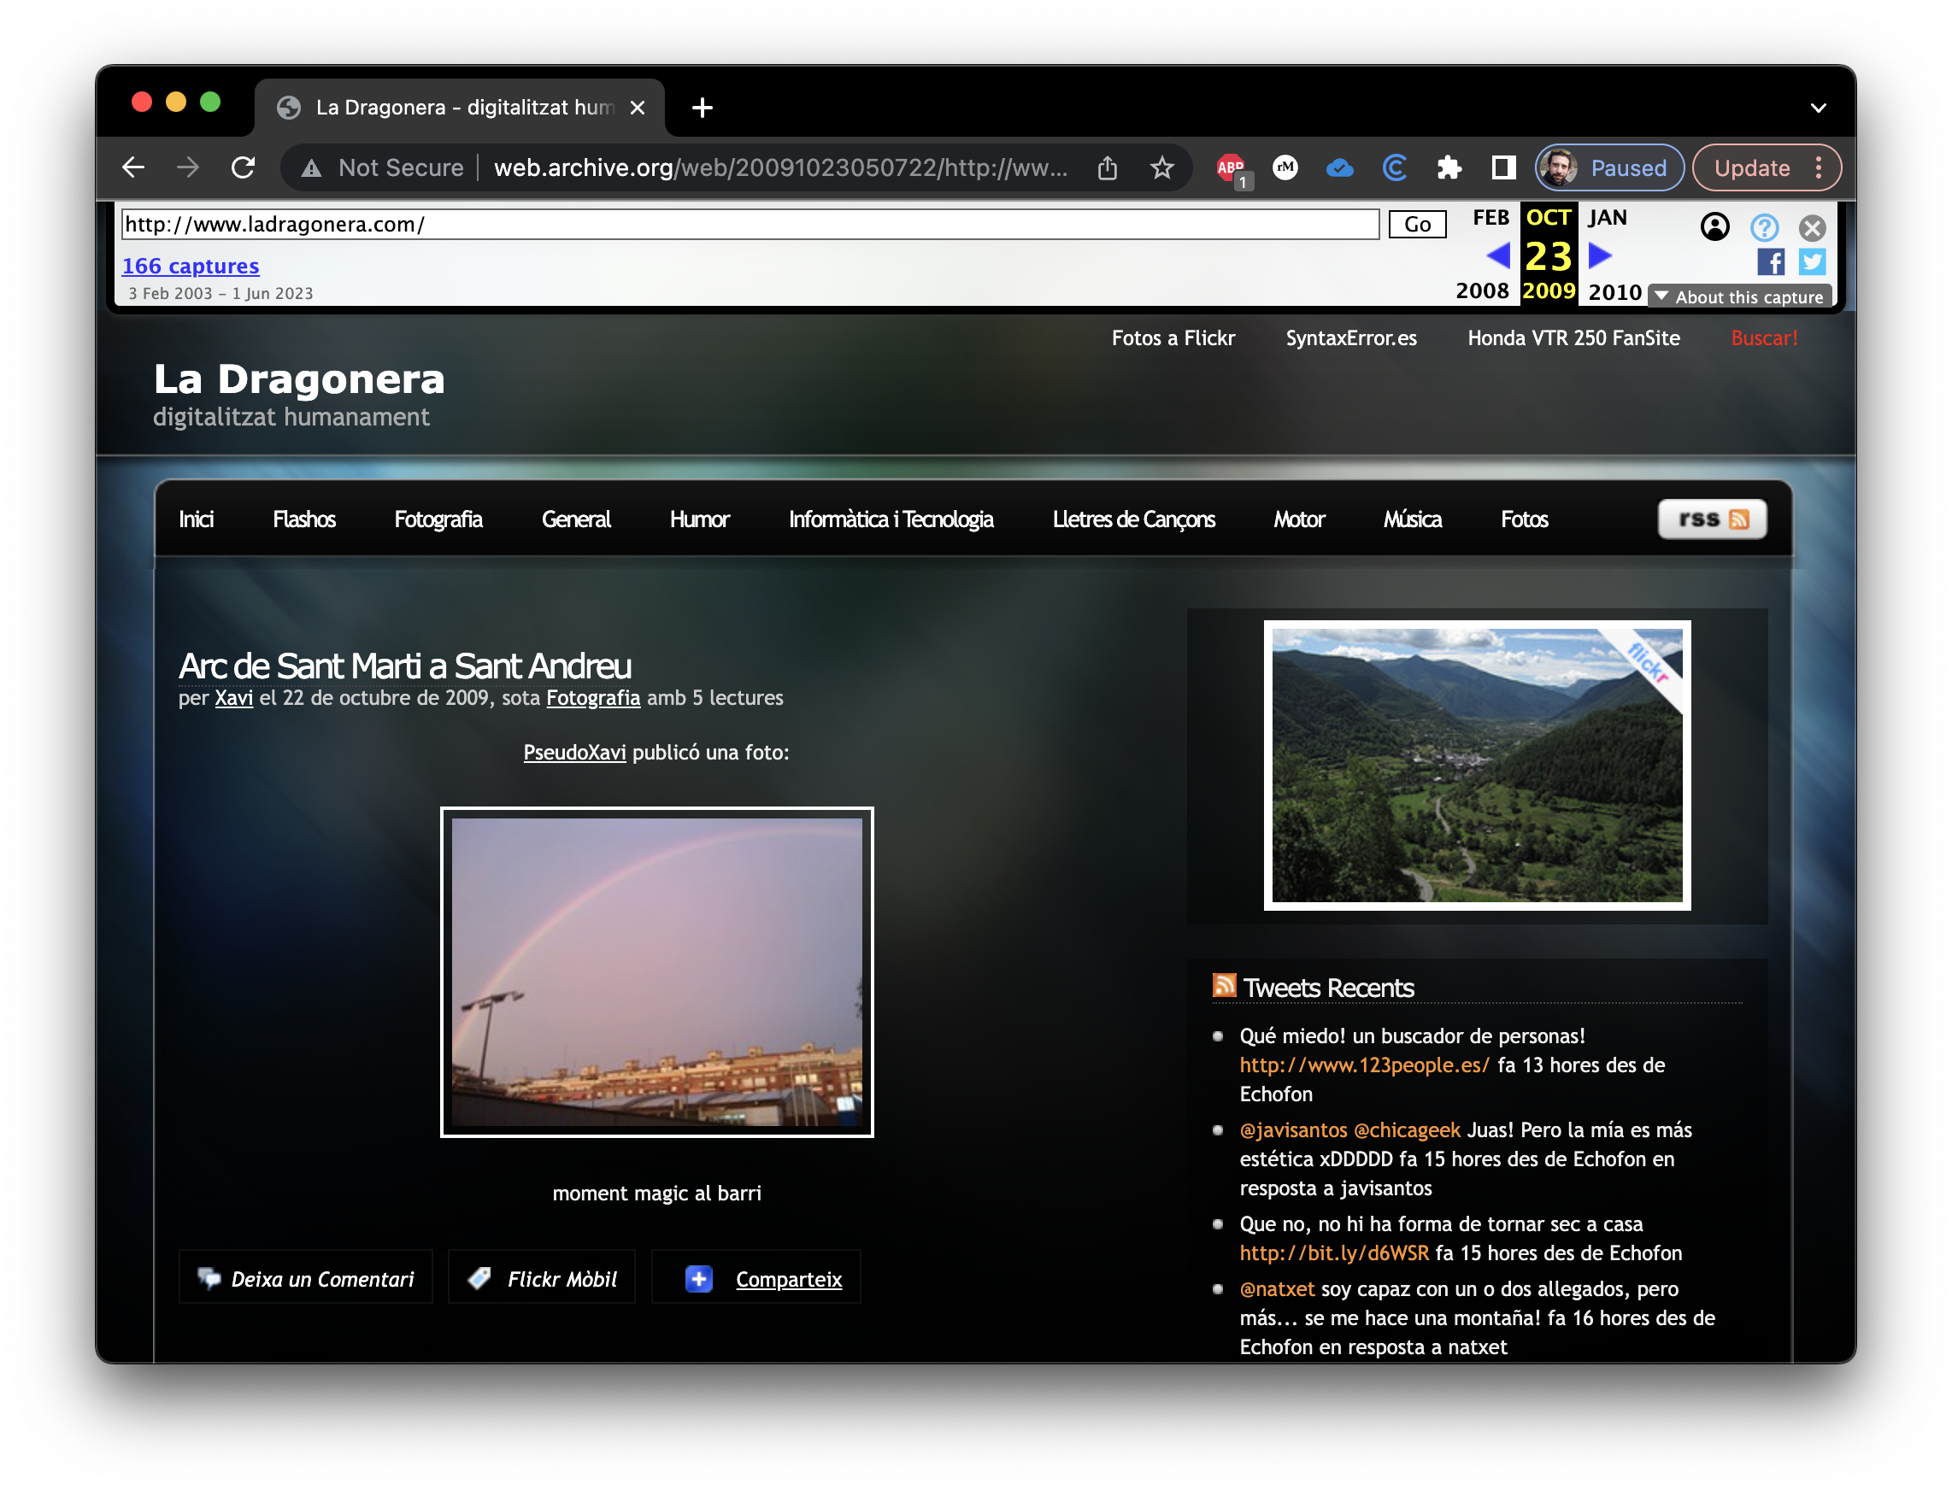The height and width of the screenshot is (1490, 1952).
Task: Toggle the Chrome side panel
Action: [1503, 167]
